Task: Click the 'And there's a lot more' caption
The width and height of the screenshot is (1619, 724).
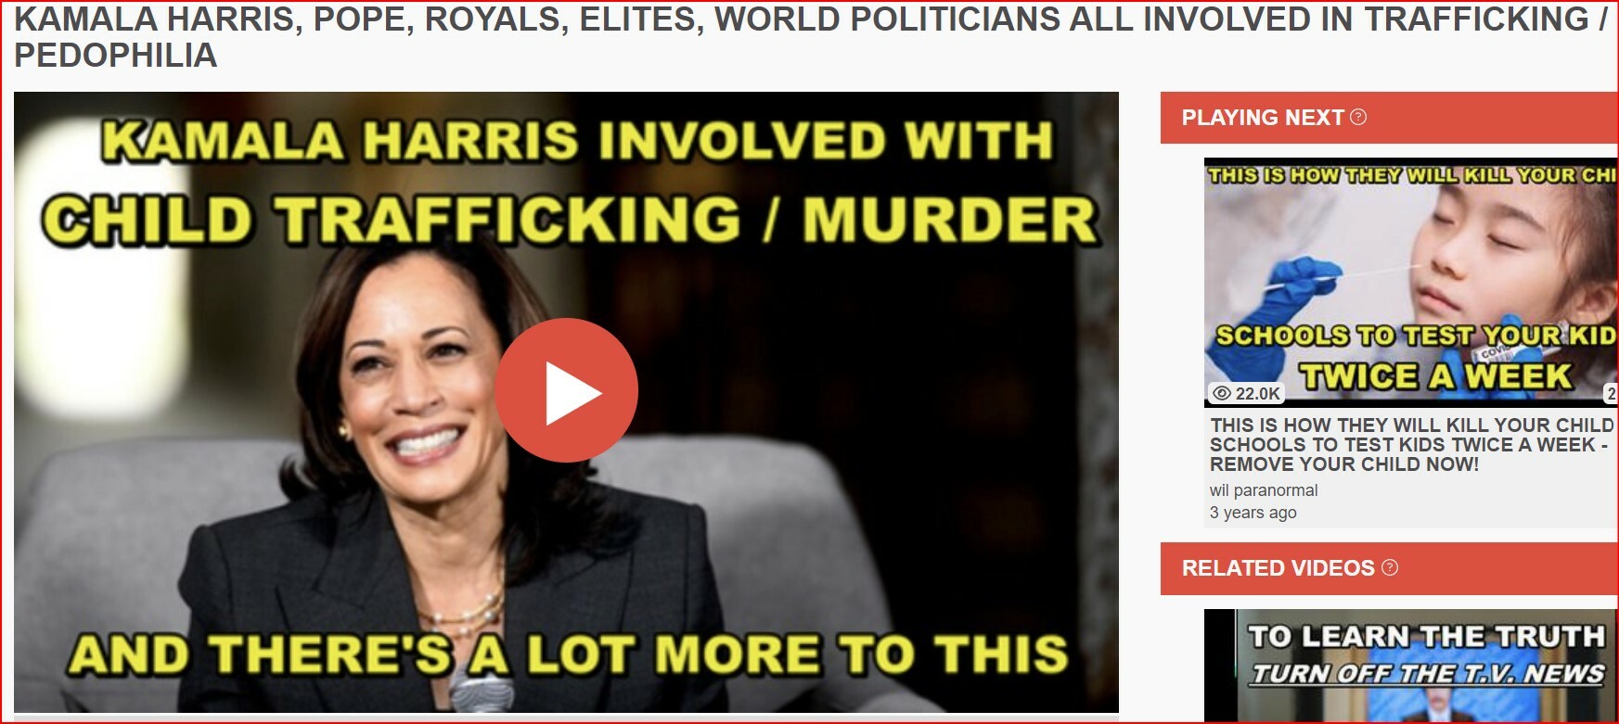Action: click(x=568, y=654)
